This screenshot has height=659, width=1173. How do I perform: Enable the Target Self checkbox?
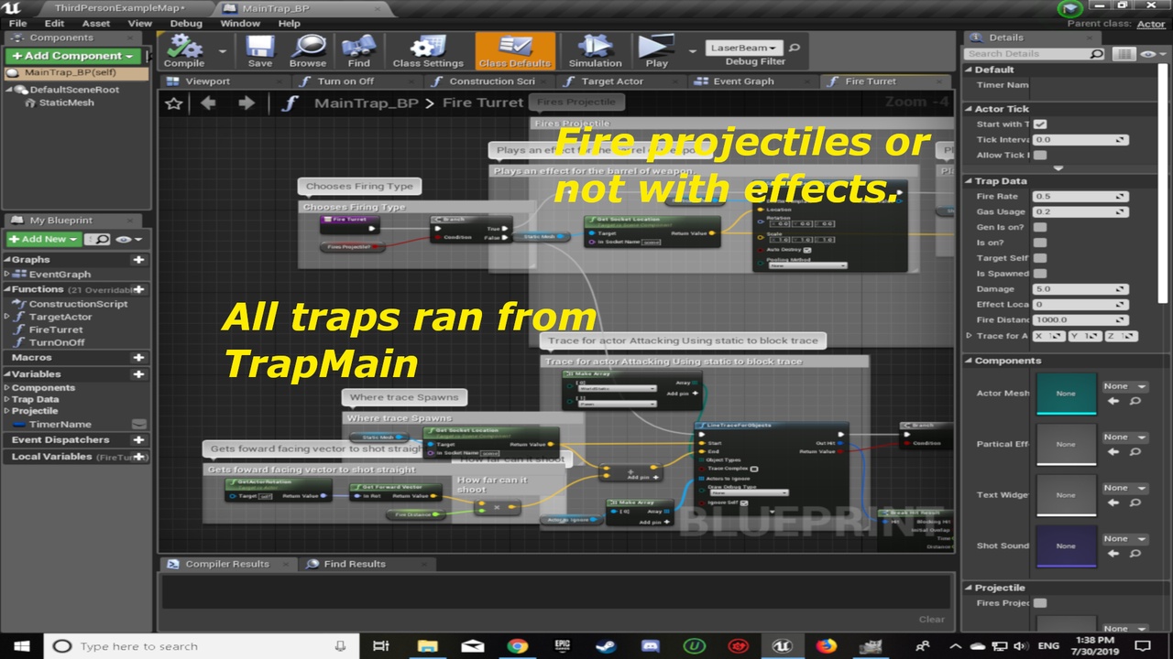pos(1040,258)
